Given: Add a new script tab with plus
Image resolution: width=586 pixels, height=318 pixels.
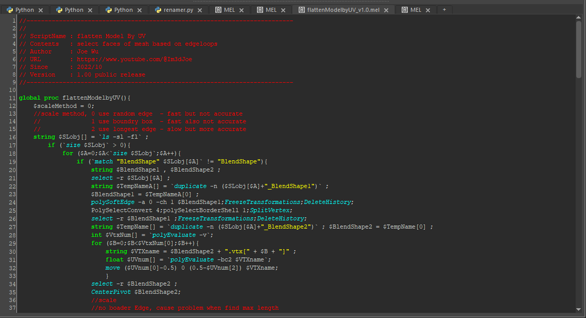Looking at the screenshot, I should [444, 10].
